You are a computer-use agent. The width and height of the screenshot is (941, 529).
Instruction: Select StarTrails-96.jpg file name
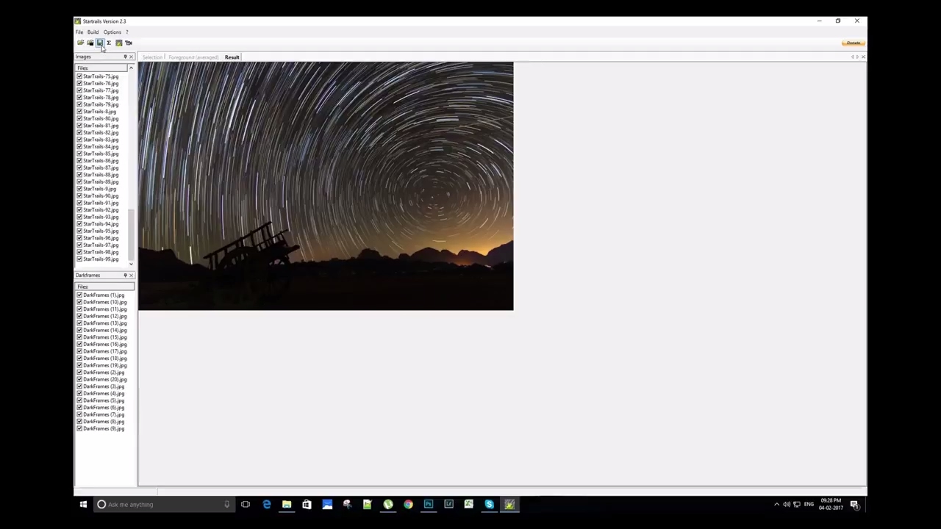[x=101, y=238]
